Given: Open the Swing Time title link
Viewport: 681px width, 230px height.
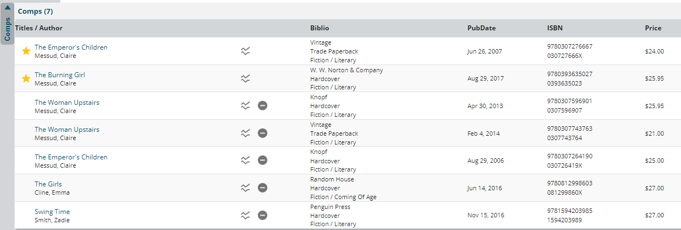Looking at the screenshot, I should [x=52, y=212].
